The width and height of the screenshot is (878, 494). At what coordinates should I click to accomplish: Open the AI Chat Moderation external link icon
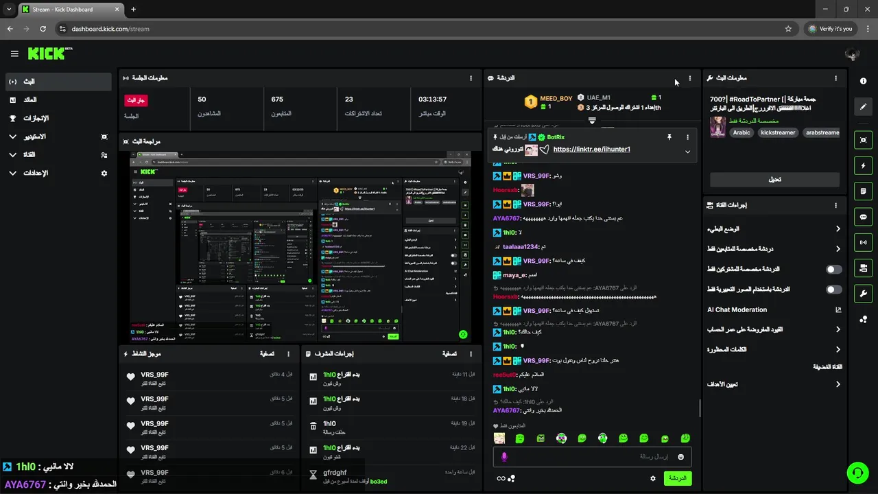pyautogui.click(x=838, y=309)
